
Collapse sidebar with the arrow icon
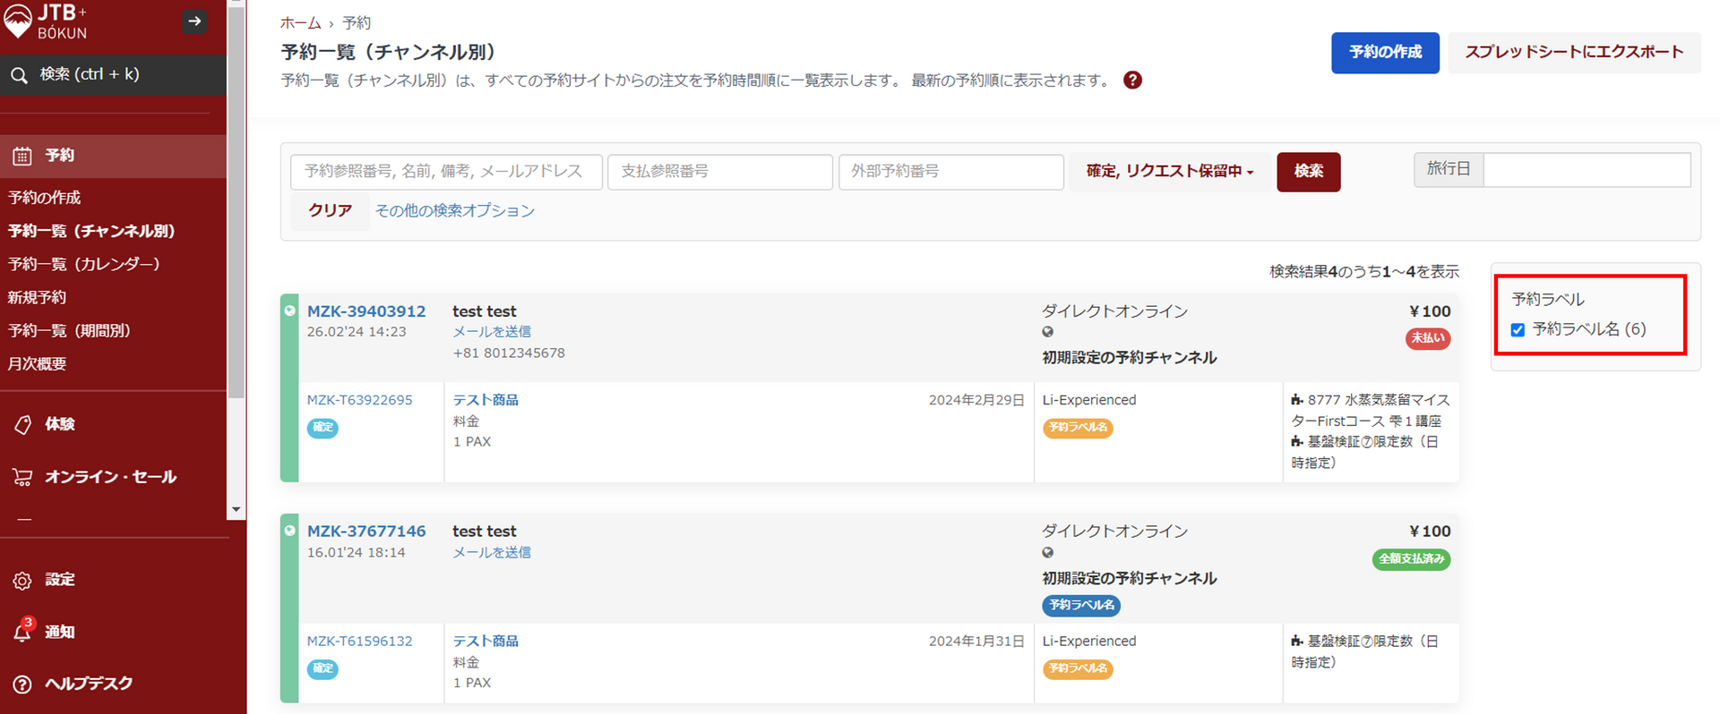[194, 21]
